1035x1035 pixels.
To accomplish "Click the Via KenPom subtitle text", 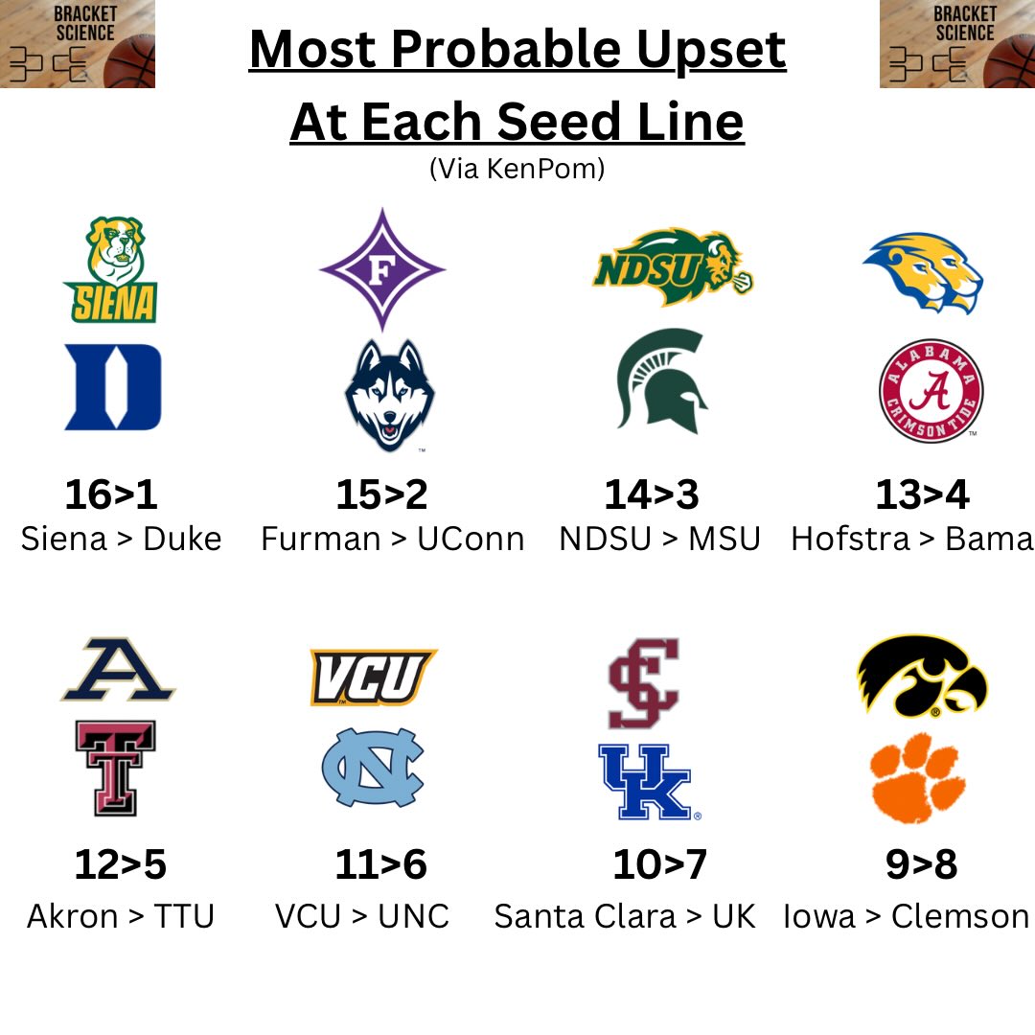I will [517, 169].
